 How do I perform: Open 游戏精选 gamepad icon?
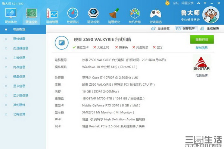[x=155, y=16]
